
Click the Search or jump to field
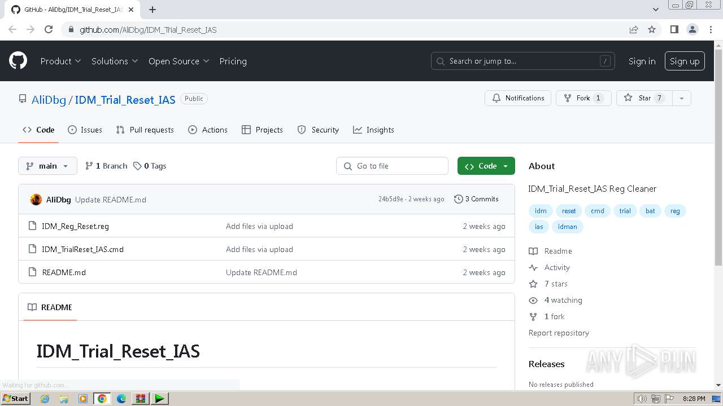(x=523, y=61)
